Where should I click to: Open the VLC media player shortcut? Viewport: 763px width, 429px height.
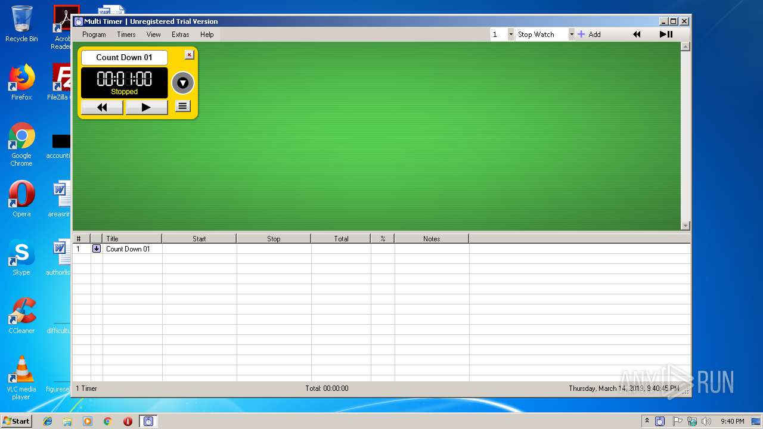(21, 378)
